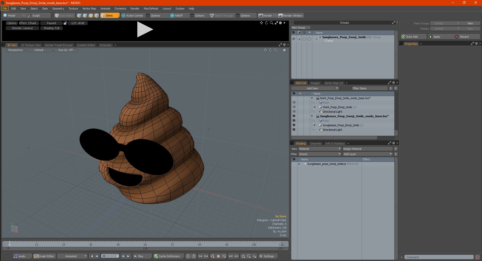Collapse the Smirk_Poop_Emoji_Smile_modo_base.lxo scene tree
Image resolution: width=482 pixels, height=261 pixels.
(312, 98)
